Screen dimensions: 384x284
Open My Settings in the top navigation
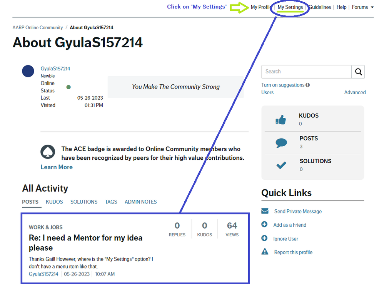290,7
